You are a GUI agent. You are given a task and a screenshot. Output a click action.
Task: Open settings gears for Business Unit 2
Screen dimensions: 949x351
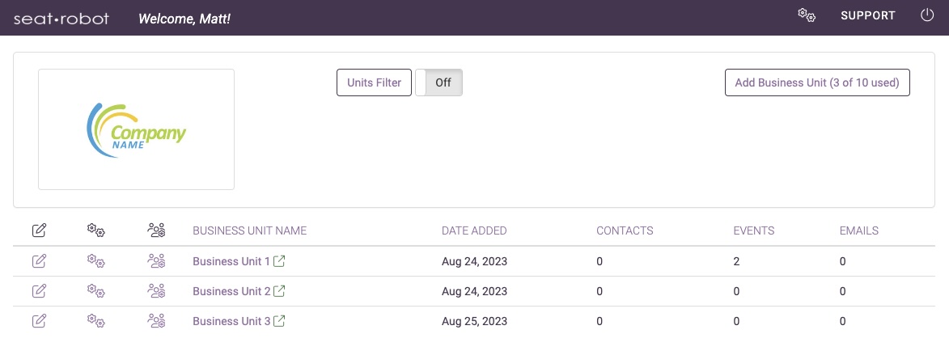point(95,290)
